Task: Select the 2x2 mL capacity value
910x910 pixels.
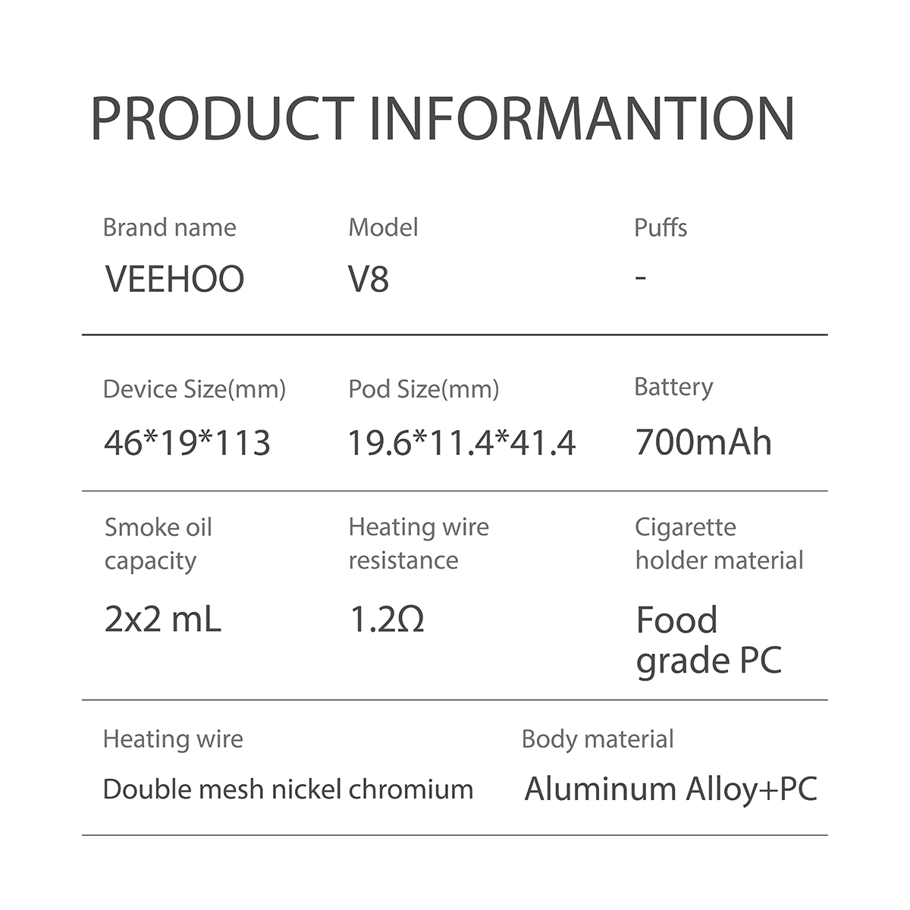Action: [x=162, y=620]
